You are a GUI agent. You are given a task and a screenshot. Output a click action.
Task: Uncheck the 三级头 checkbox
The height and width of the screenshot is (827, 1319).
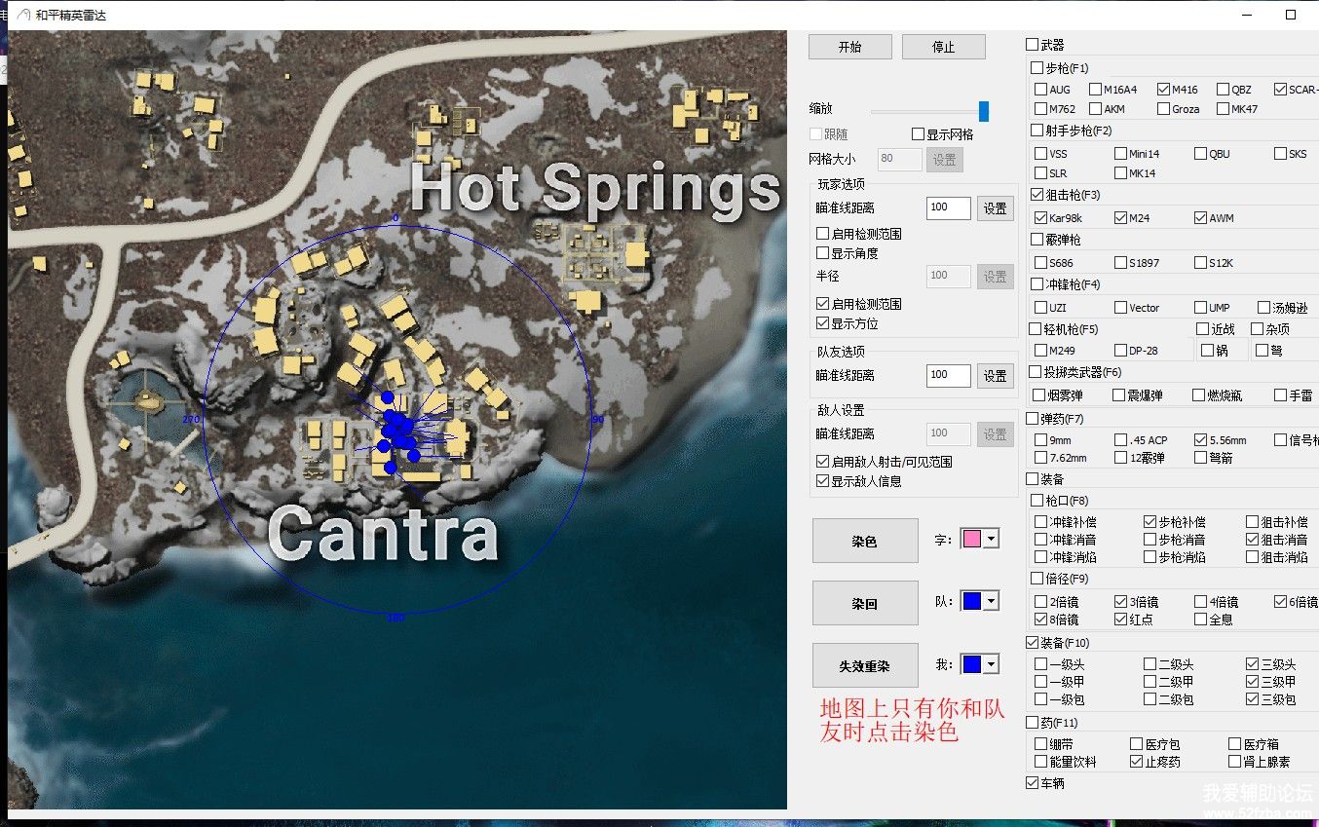(x=1253, y=664)
